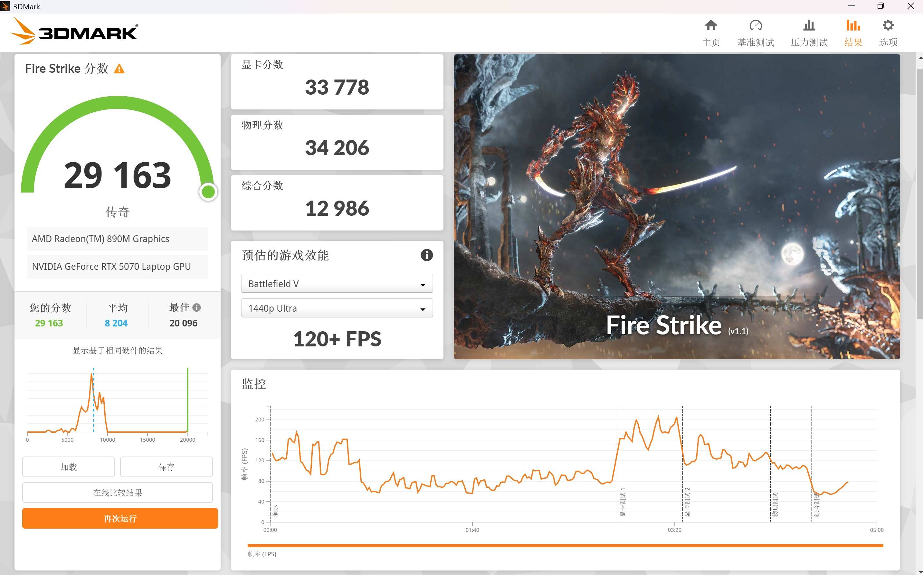923x575 pixels.
Task: Click the Fire Strike preview image
Action: point(677,206)
